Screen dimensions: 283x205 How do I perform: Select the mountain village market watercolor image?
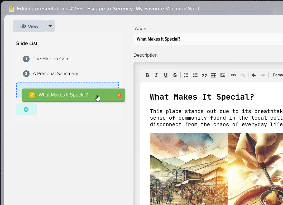[189, 169]
